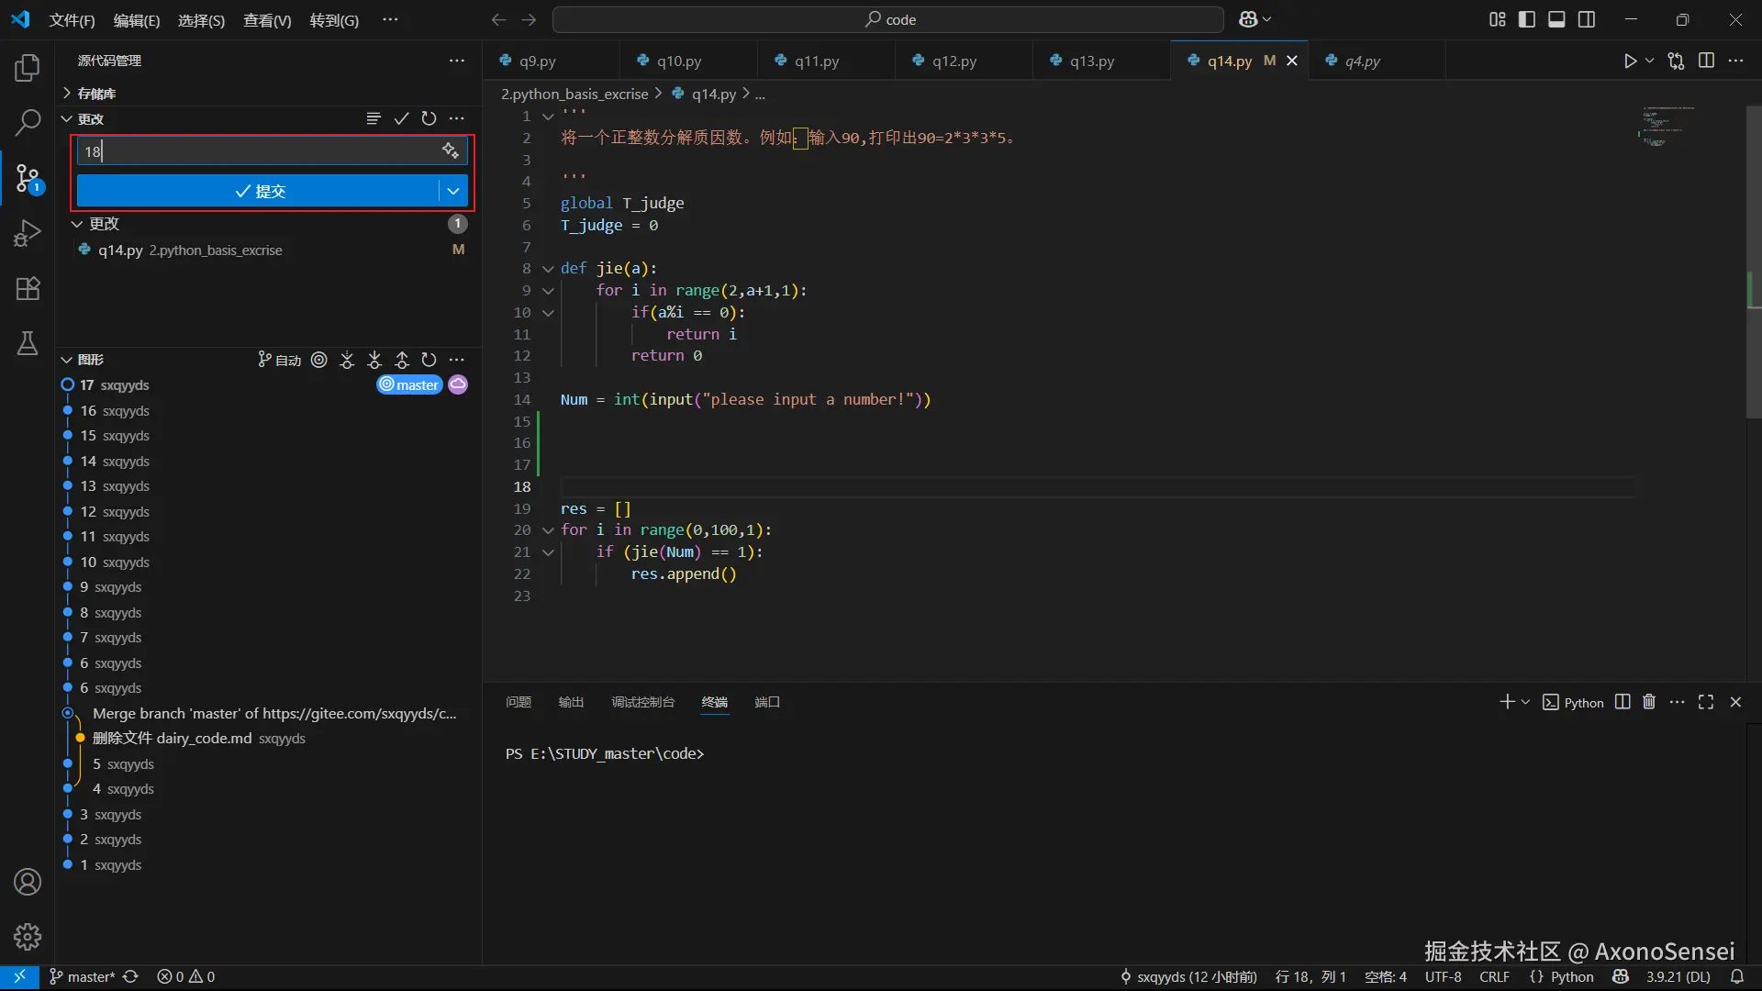
Task: Refresh the graph section
Action: click(x=429, y=360)
